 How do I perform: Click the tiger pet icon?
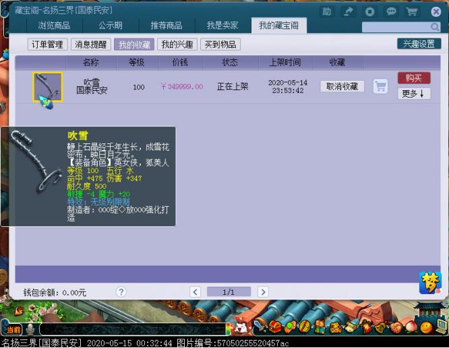tap(335, 327)
